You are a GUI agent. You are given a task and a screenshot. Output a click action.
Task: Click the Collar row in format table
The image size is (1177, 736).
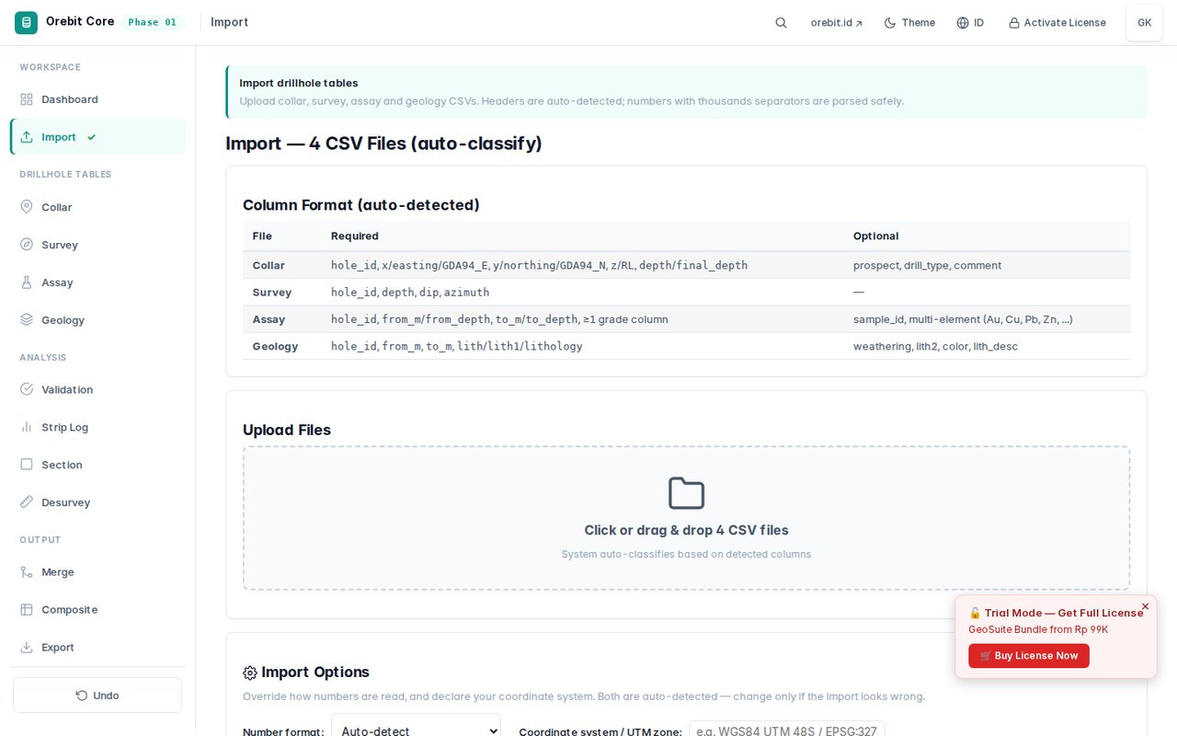(x=686, y=265)
